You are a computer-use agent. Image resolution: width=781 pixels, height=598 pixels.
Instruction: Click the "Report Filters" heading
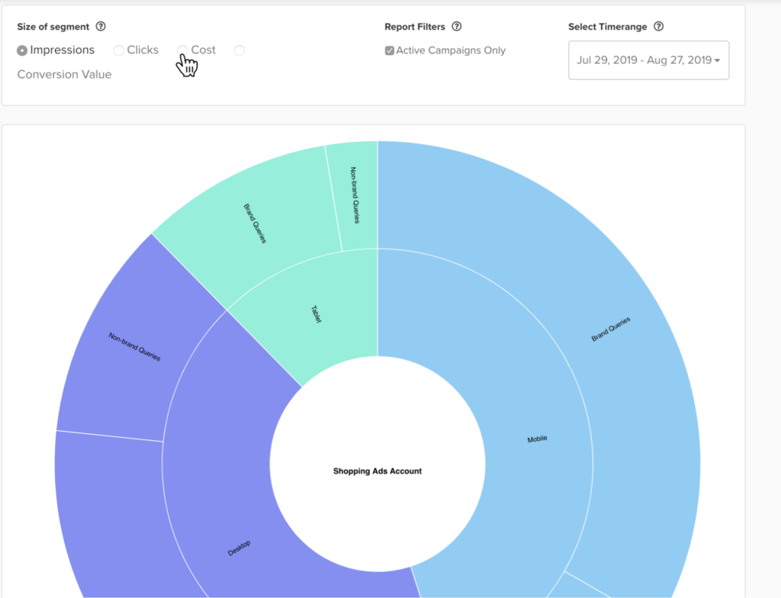tap(415, 27)
